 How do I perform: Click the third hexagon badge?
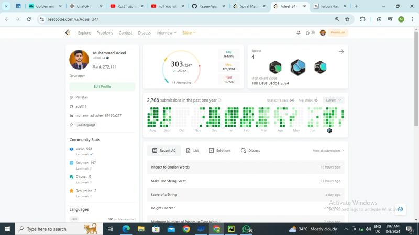[320, 67]
